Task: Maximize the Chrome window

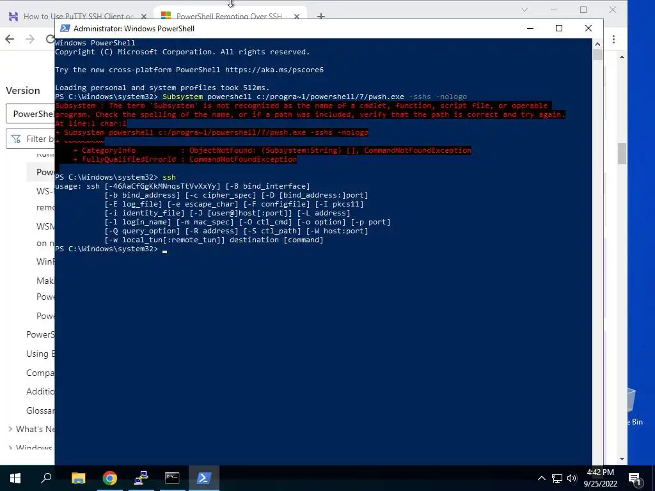Action: coord(583,10)
